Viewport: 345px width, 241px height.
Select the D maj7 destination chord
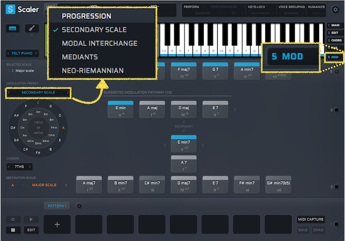184,184
